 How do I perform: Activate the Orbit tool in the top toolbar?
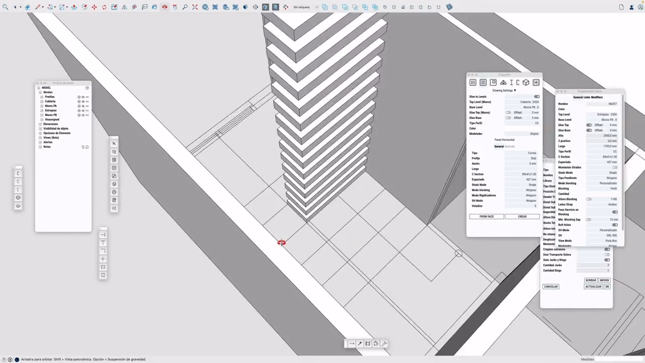[x=165, y=7]
